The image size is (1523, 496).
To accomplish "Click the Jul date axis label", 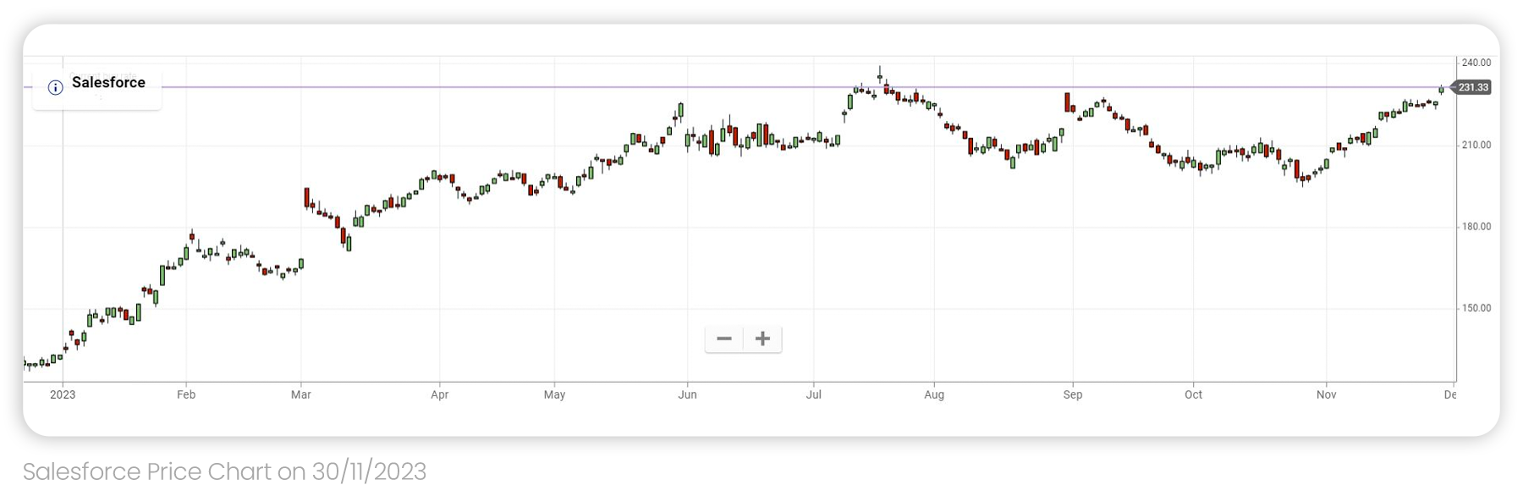I will [813, 394].
